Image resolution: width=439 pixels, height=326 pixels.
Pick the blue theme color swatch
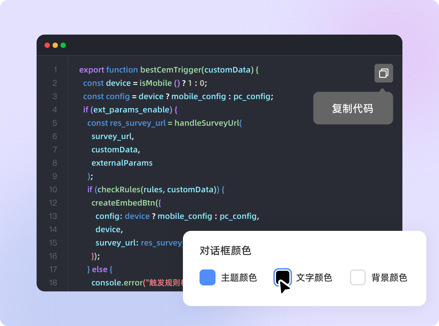pos(208,277)
